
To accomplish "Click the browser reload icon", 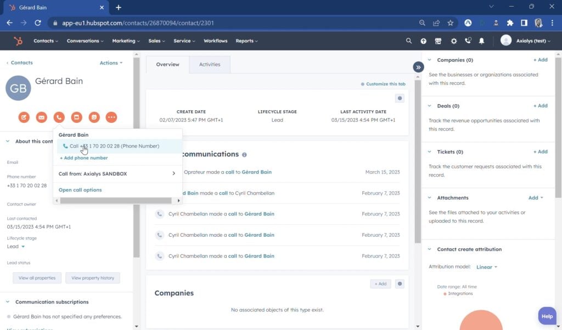I will click(x=38, y=23).
